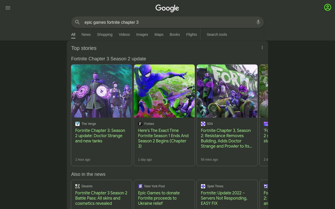Click the partially visible fourth story card

[x=264, y=115]
